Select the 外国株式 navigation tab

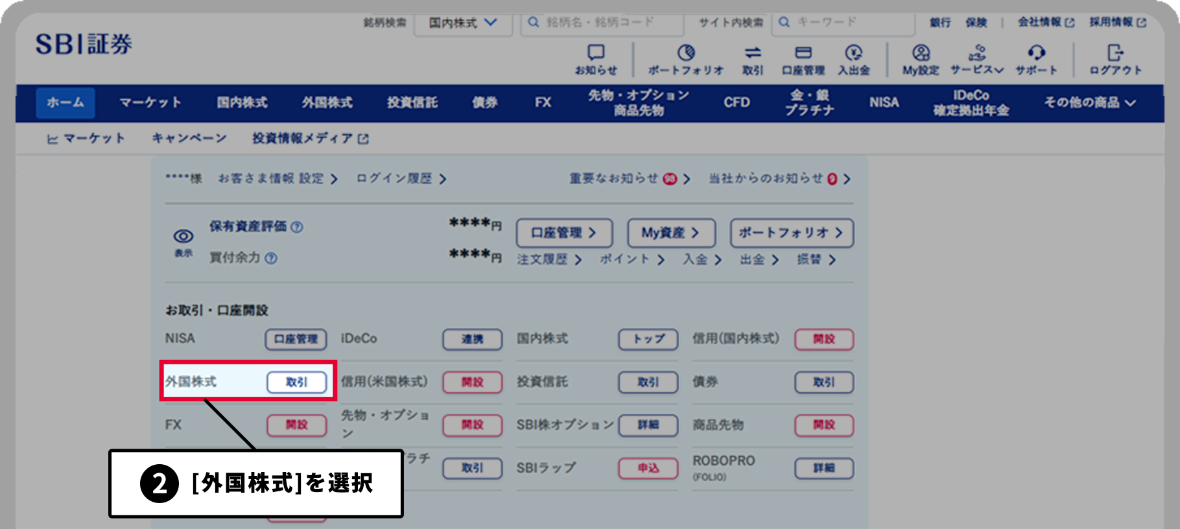327,102
